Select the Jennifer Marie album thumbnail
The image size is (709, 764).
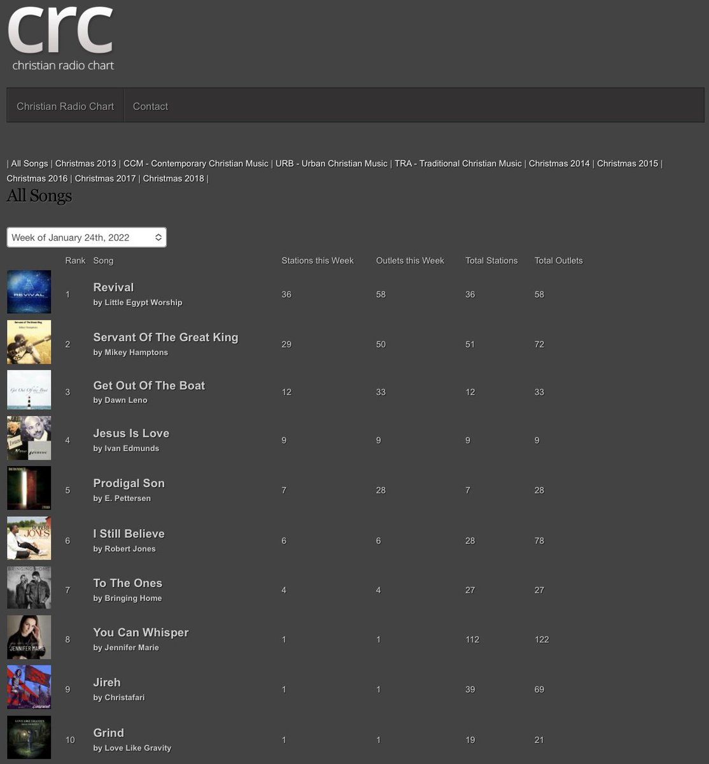29,637
